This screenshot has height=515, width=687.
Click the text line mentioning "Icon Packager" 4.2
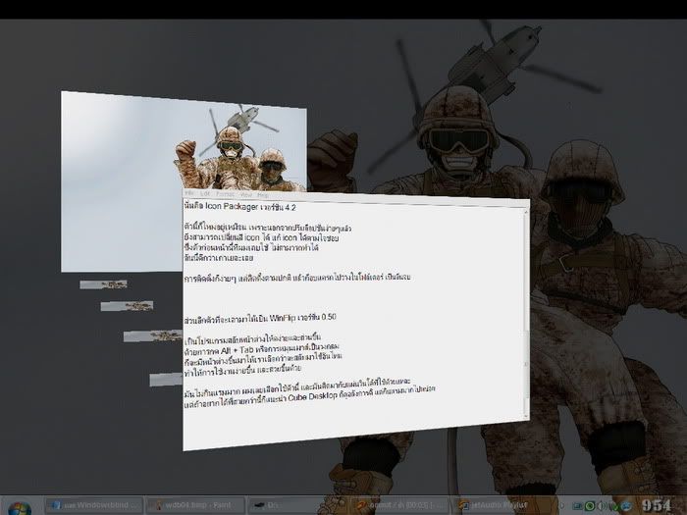click(x=240, y=206)
